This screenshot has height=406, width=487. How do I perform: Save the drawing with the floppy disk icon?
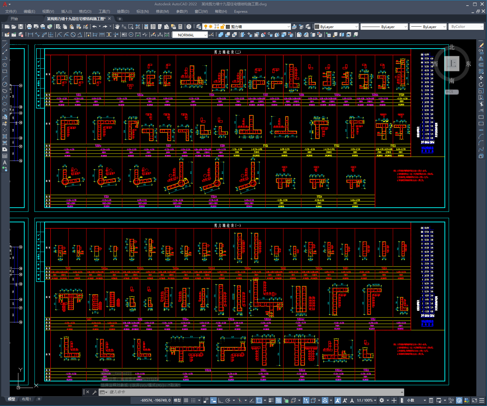click(21, 27)
